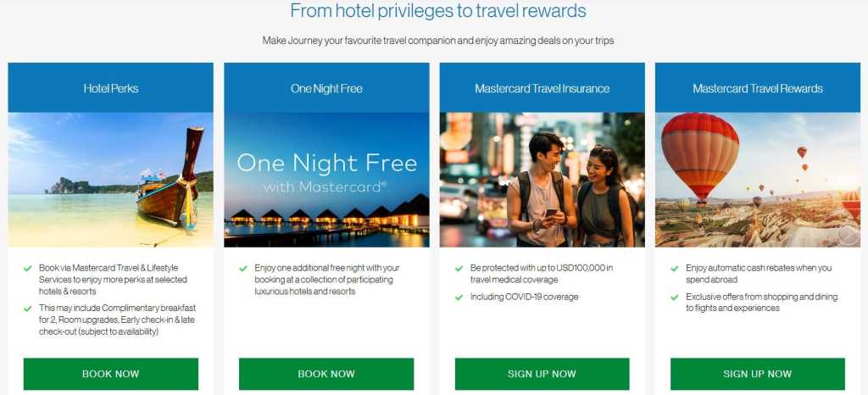Click checkmark beside one additional free night
The height and width of the screenshot is (395, 868).
(243, 269)
